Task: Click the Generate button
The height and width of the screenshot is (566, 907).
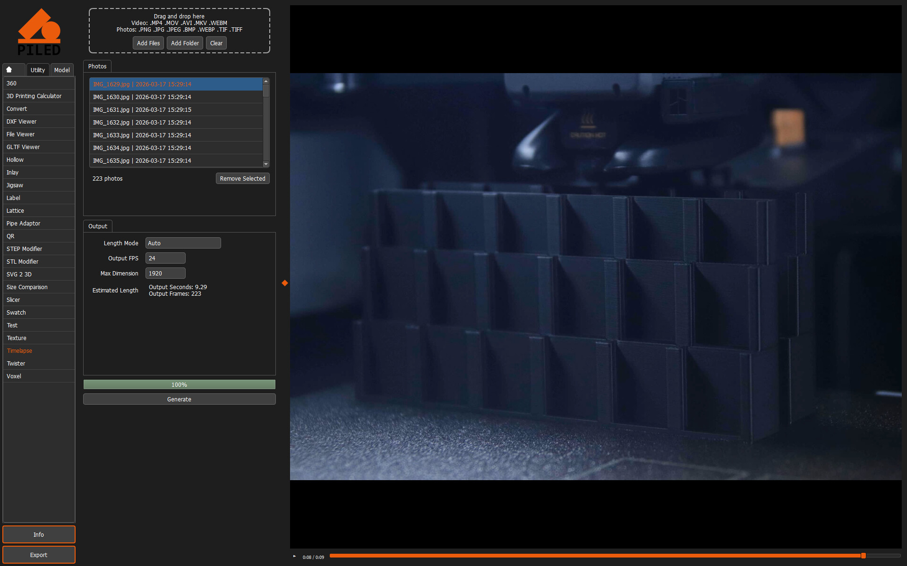Action: coord(180,399)
